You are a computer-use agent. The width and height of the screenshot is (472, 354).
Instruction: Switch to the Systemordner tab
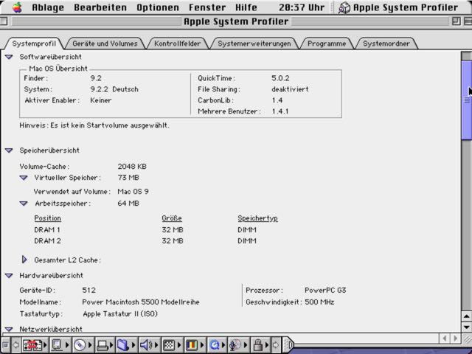386,44
